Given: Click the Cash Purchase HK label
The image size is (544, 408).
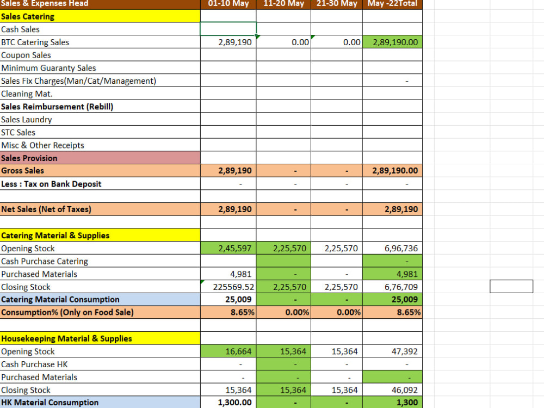Looking at the screenshot, I should pyautogui.click(x=34, y=364).
